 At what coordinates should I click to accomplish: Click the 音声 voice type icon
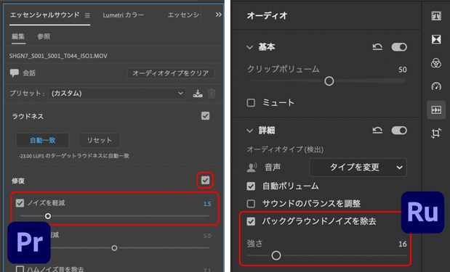pos(252,168)
